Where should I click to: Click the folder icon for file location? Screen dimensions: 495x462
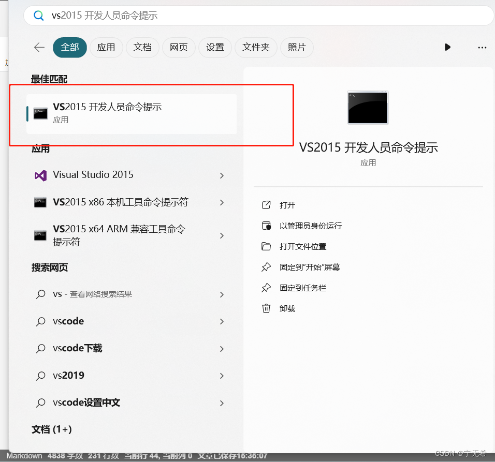point(266,246)
